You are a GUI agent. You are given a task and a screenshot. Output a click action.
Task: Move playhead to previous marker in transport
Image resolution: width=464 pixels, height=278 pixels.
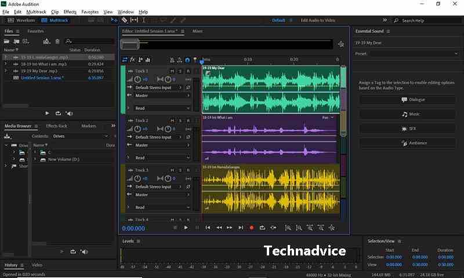(x=208, y=228)
